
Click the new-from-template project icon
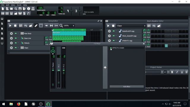tap(7, 9)
